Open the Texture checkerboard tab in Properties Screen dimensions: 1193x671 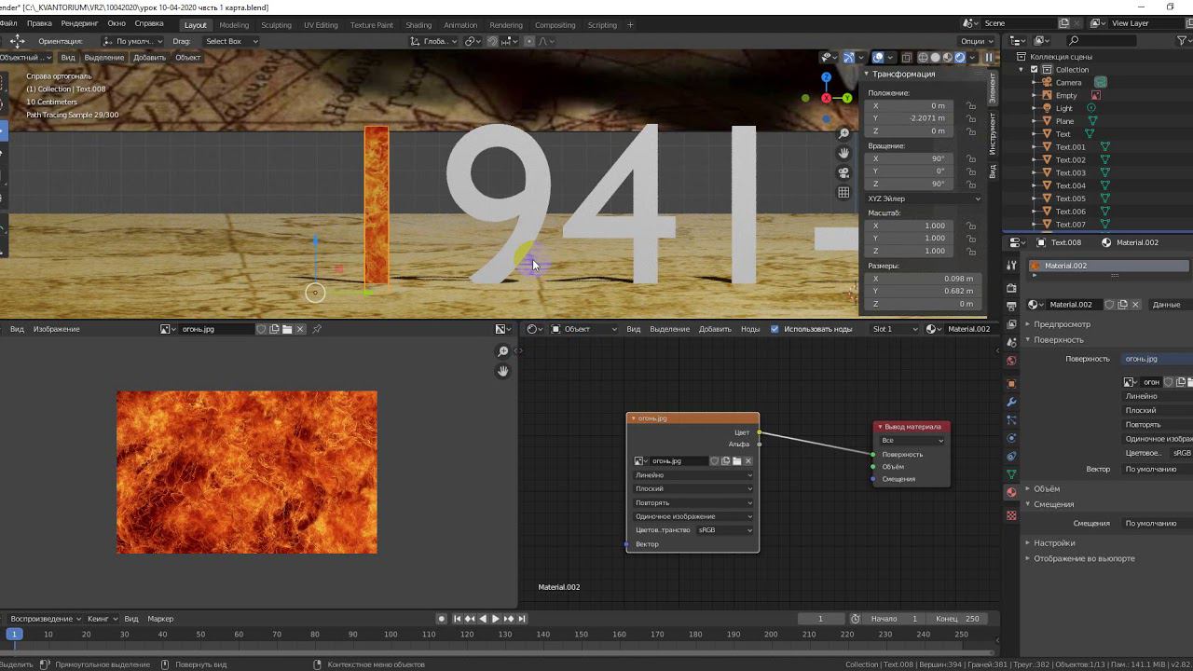(x=1011, y=515)
